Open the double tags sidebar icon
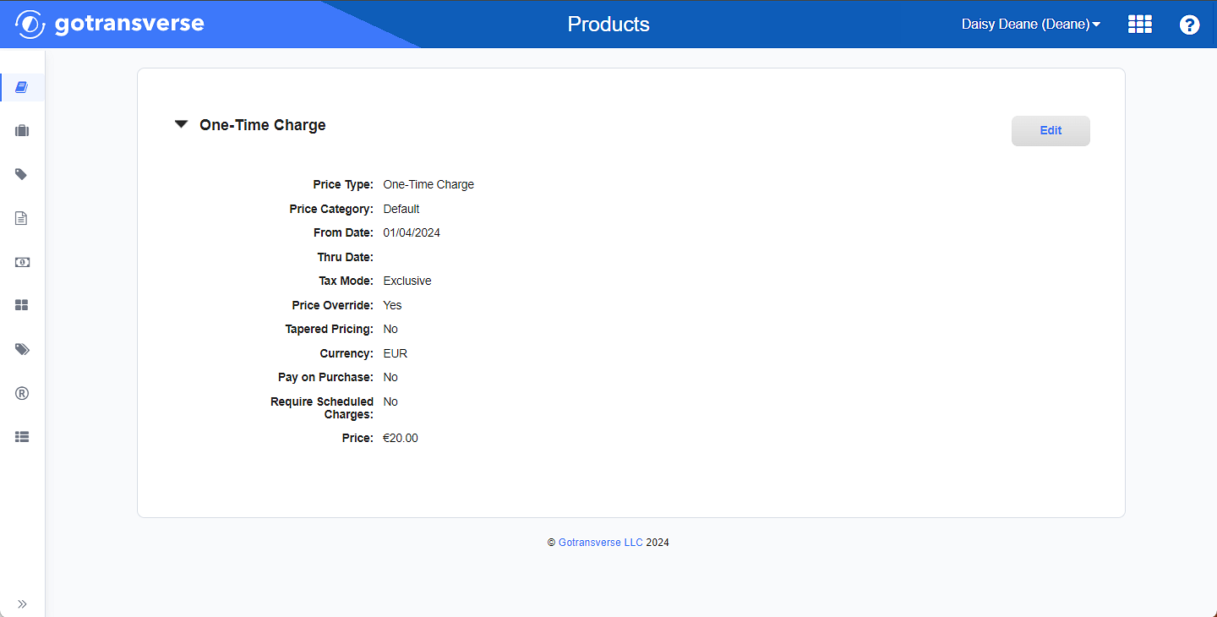Image resolution: width=1217 pixels, height=617 pixels. (x=22, y=349)
